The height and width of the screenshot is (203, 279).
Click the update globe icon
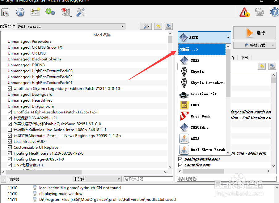[259, 12]
